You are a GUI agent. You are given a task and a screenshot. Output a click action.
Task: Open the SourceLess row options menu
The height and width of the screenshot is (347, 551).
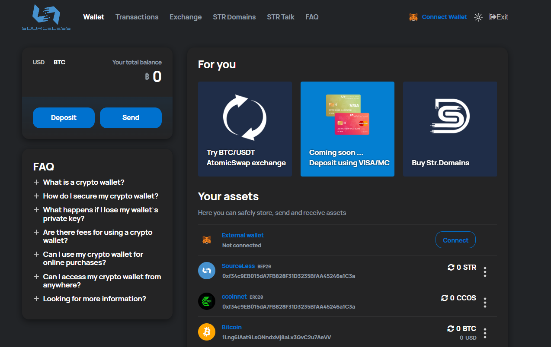[x=485, y=272]
